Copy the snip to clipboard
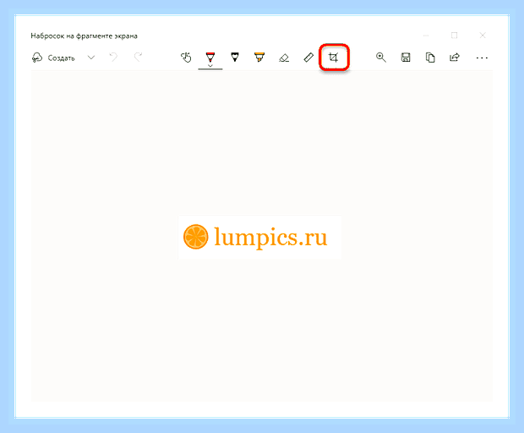The height and width of the screenshot is (433, 524). tap(430, 58)
